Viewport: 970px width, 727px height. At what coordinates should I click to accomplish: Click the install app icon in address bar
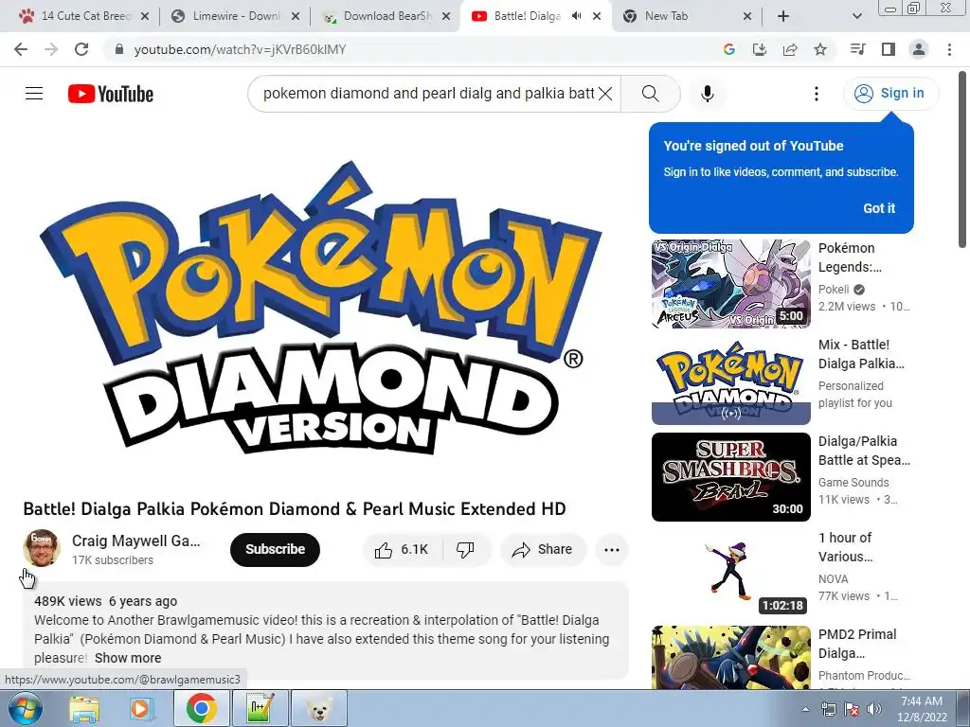[760, 49]
